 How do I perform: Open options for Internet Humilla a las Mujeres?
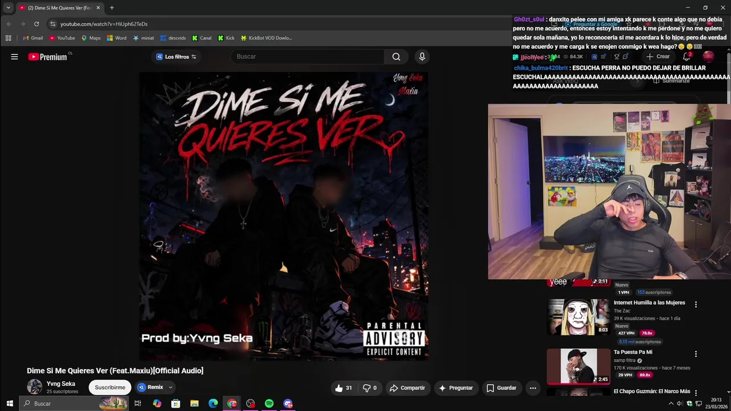(696, 304)
